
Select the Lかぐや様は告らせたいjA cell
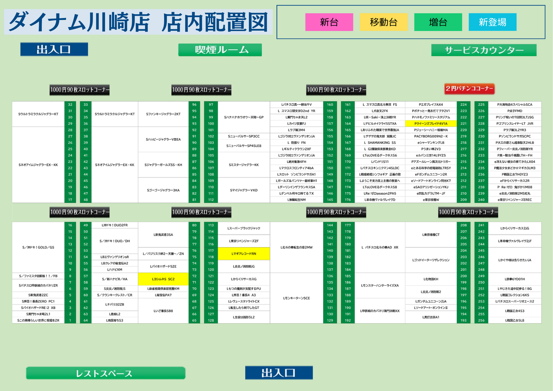515,260
